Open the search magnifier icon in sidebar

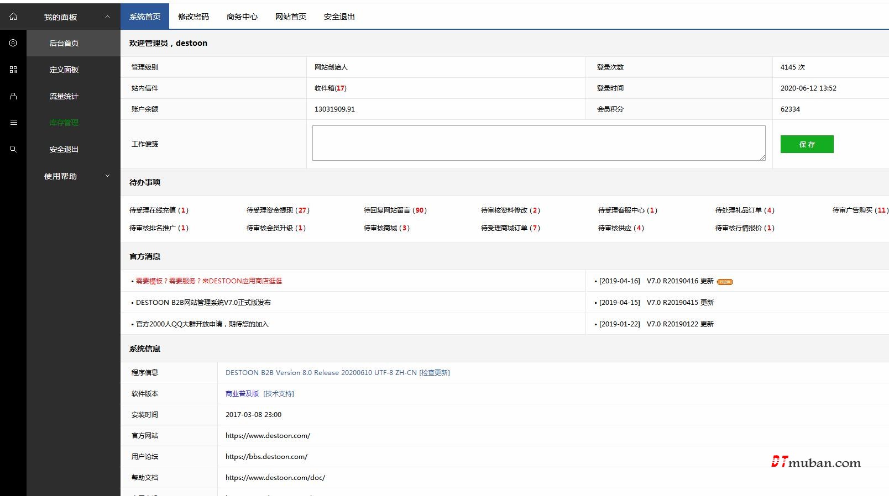click(13, 149)
